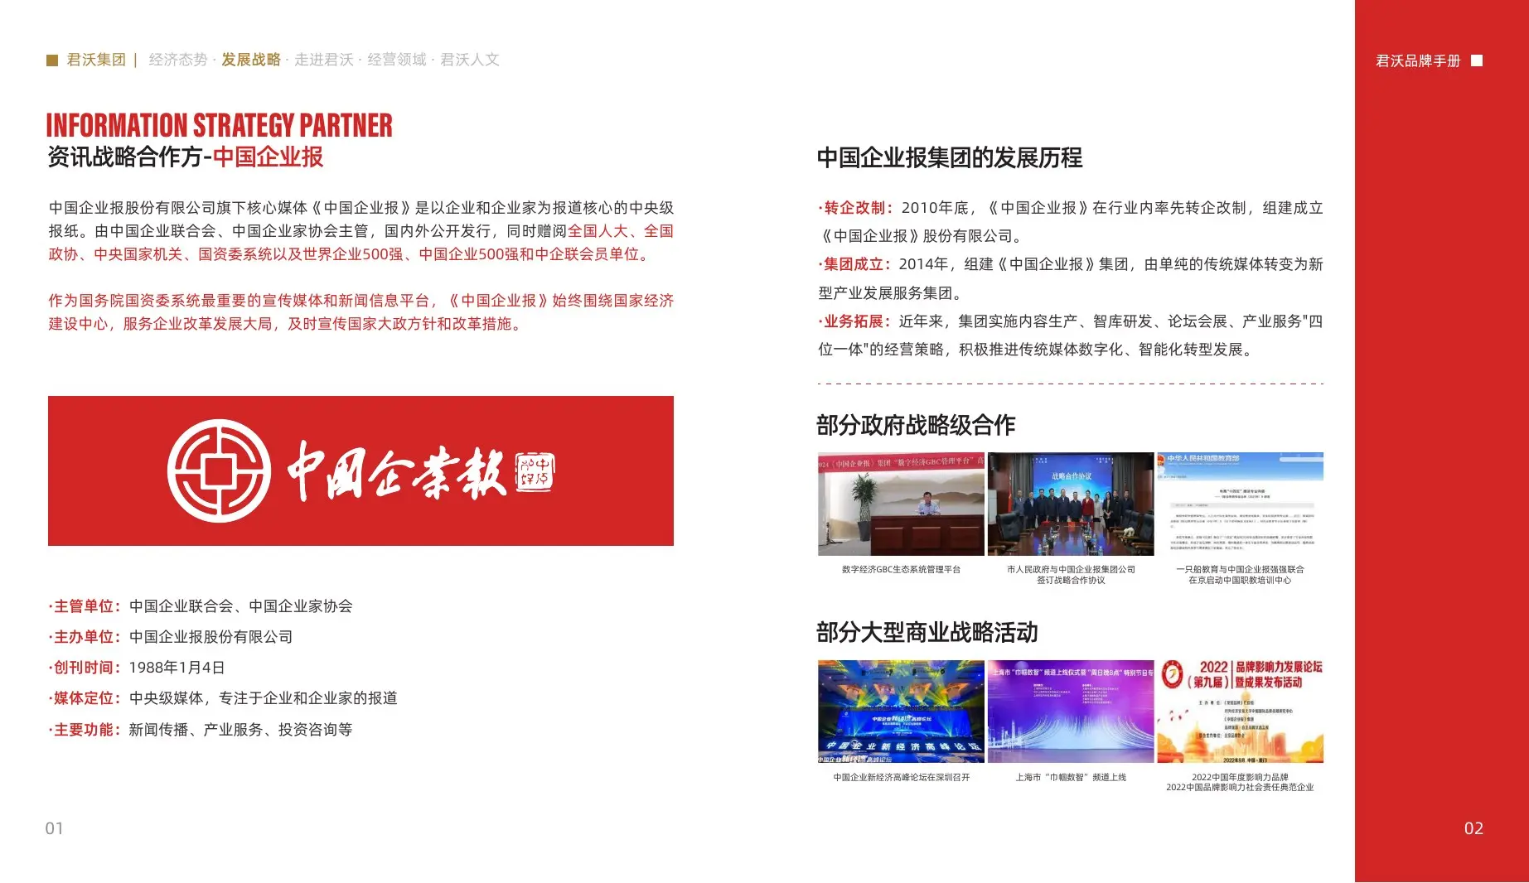The height and width of the screenshot is (883, 1529).
Task: Click the red paragraph starting 作为国务院国资委系统
Action: [x=360, y=312]
